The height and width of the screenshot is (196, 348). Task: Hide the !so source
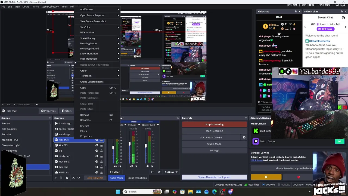(x=97, y=151)
